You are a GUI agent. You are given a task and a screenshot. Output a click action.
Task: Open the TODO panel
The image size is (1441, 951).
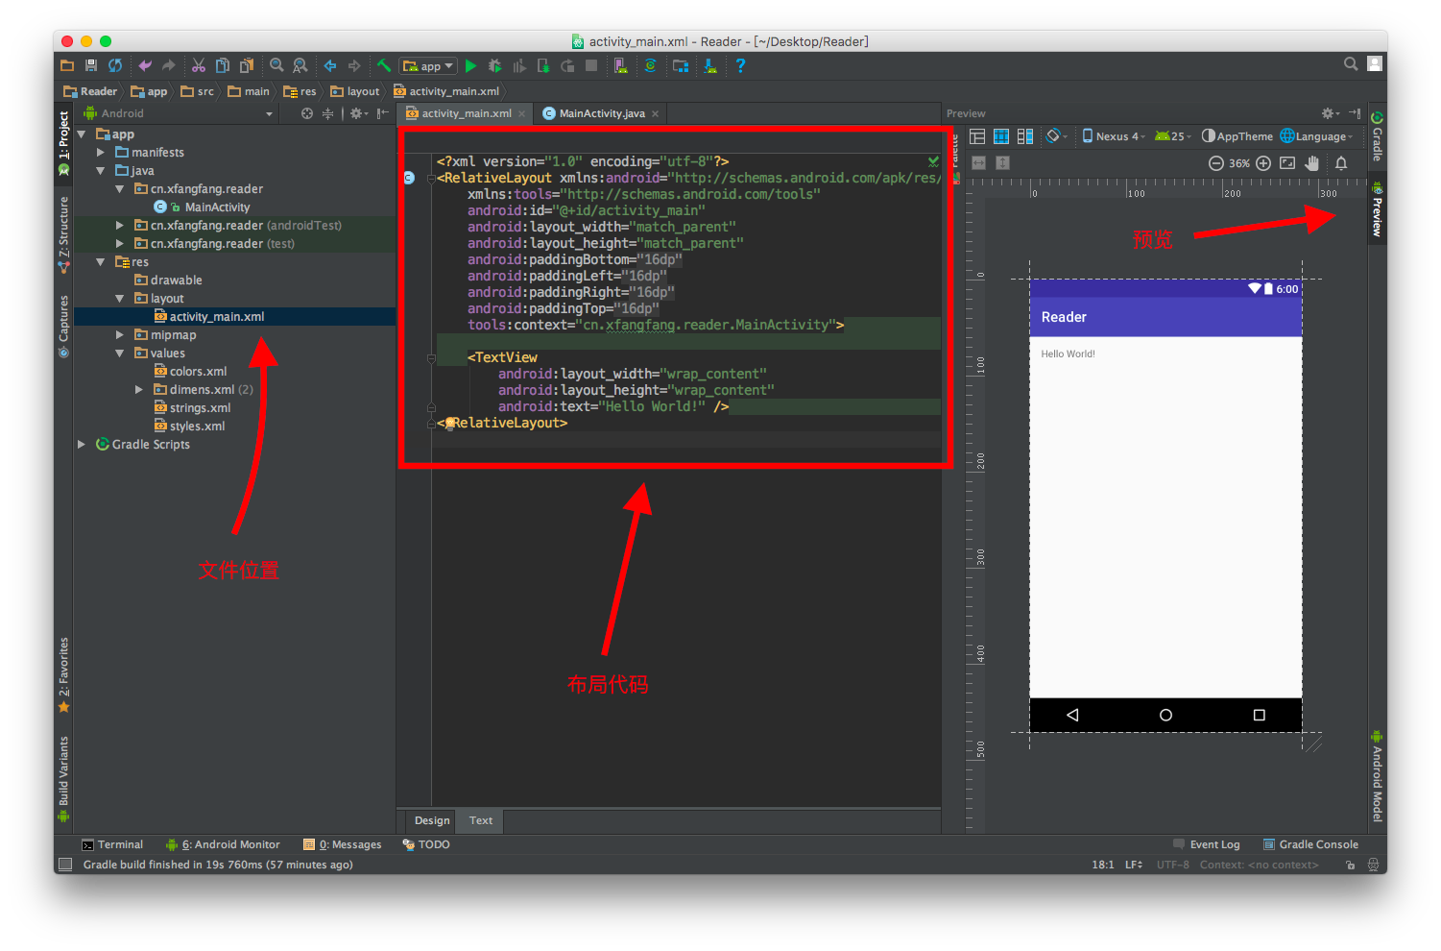(x=426, y=844)
